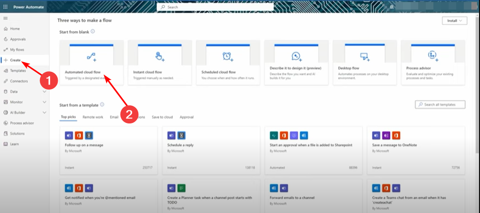Open Create a Teams chat template
Image resolution: width=480 pixels, height=213 pixels.
[416, 196]
